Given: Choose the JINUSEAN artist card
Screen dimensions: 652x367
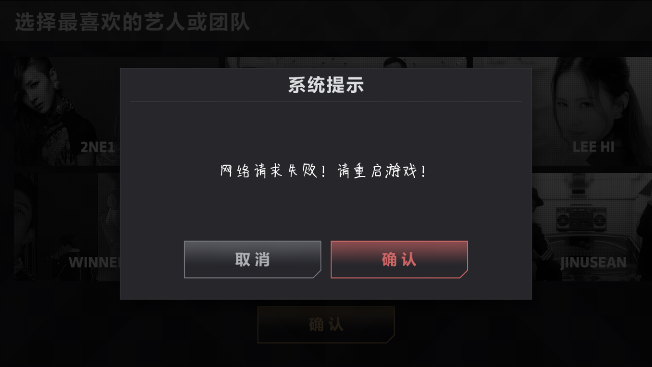Looking at the screenshot, I should pos(592,227).
